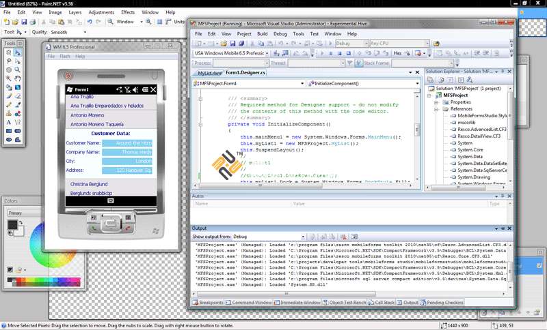Click the Undo arrow in Paint.NET toolbar

click(x=90, y=22)
